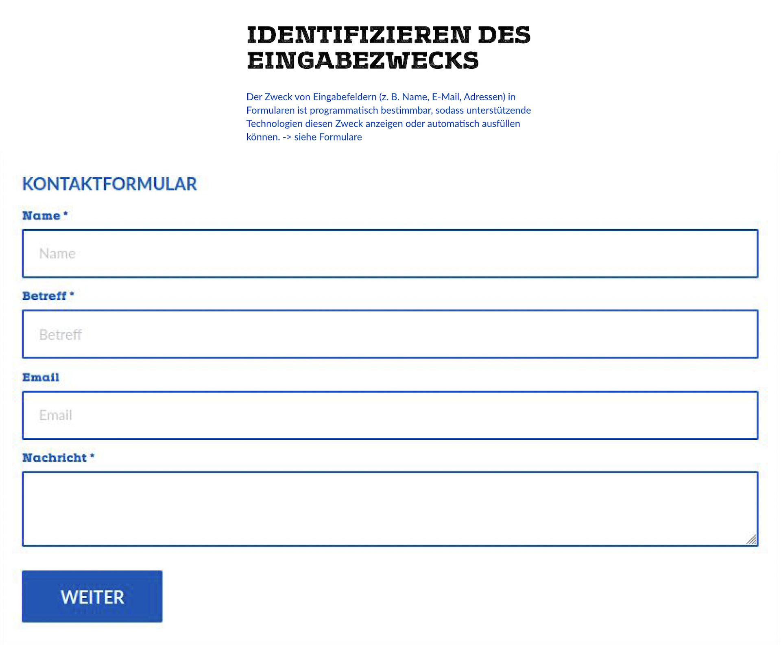781x645 pixels.
Task: Click the asterisk after Nachricht label
Action: (92, 456)
